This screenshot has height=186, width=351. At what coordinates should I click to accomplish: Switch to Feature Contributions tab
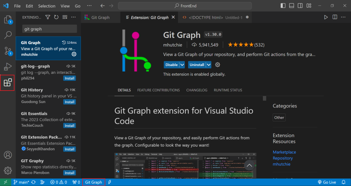tap(158, 90)
